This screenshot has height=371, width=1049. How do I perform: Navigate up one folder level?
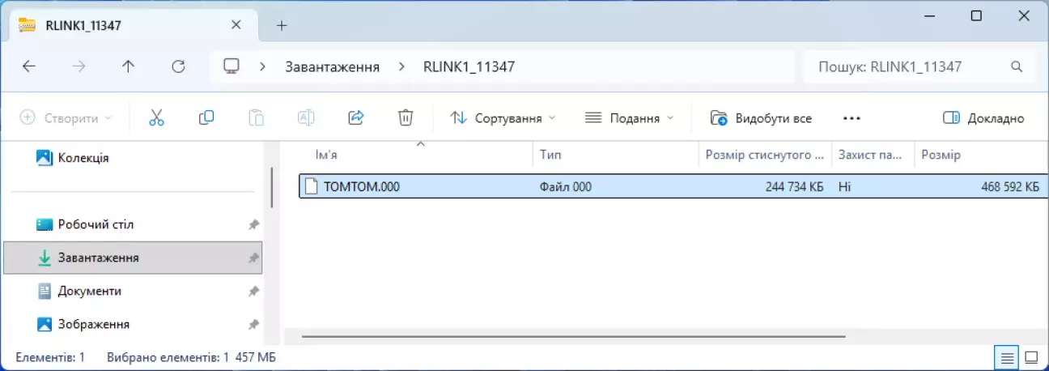(128, 67)
